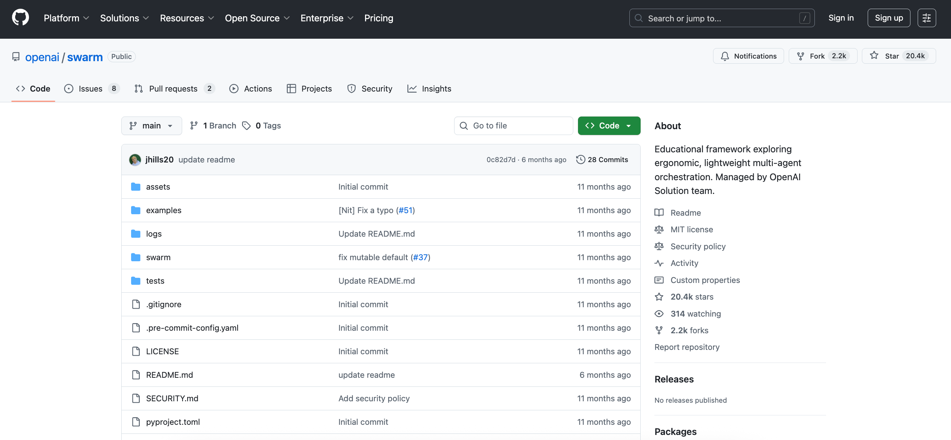951x440 pixels.
Task: Open the 'fix mutable default' commit message
Action: click(373, 257)
